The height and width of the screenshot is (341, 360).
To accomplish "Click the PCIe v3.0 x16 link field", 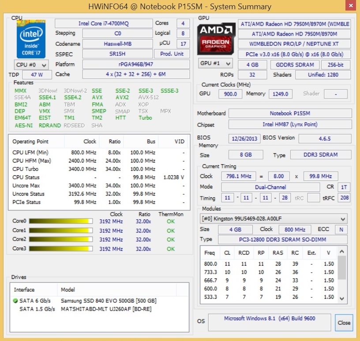I will (x=294, y=54).
